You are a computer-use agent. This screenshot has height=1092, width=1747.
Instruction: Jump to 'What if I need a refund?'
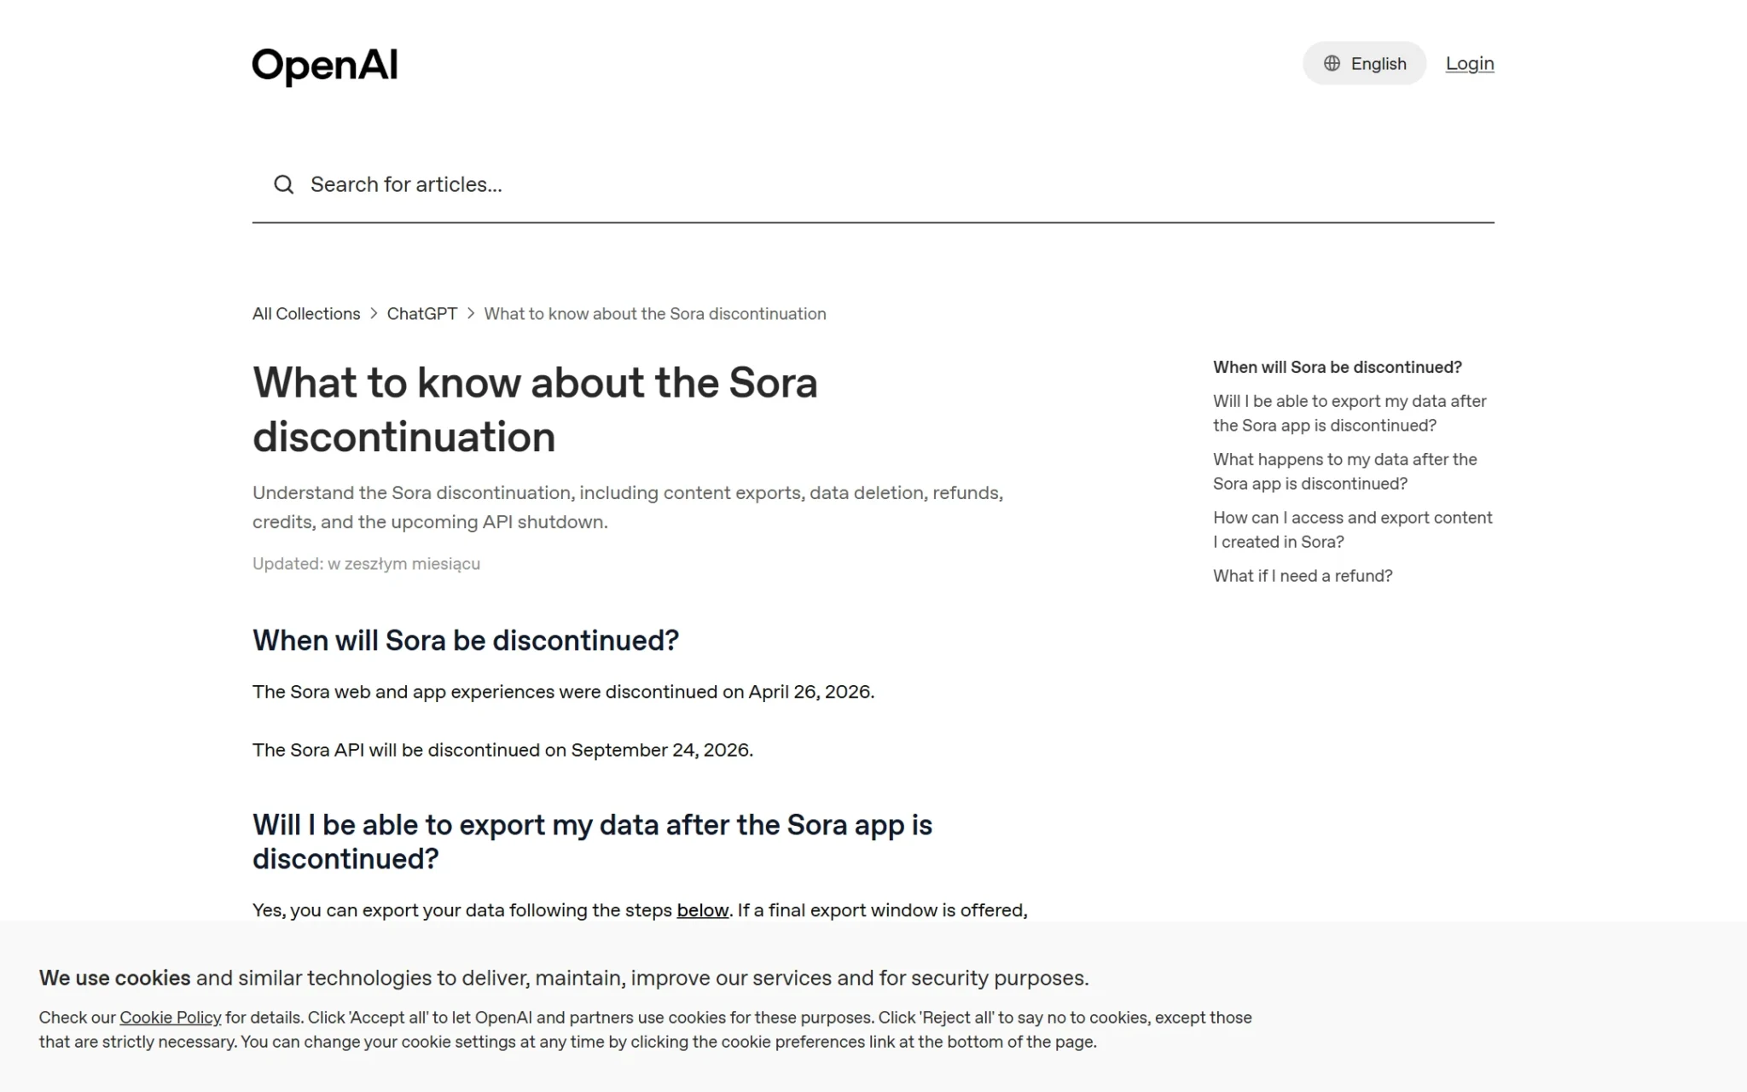1303,576
